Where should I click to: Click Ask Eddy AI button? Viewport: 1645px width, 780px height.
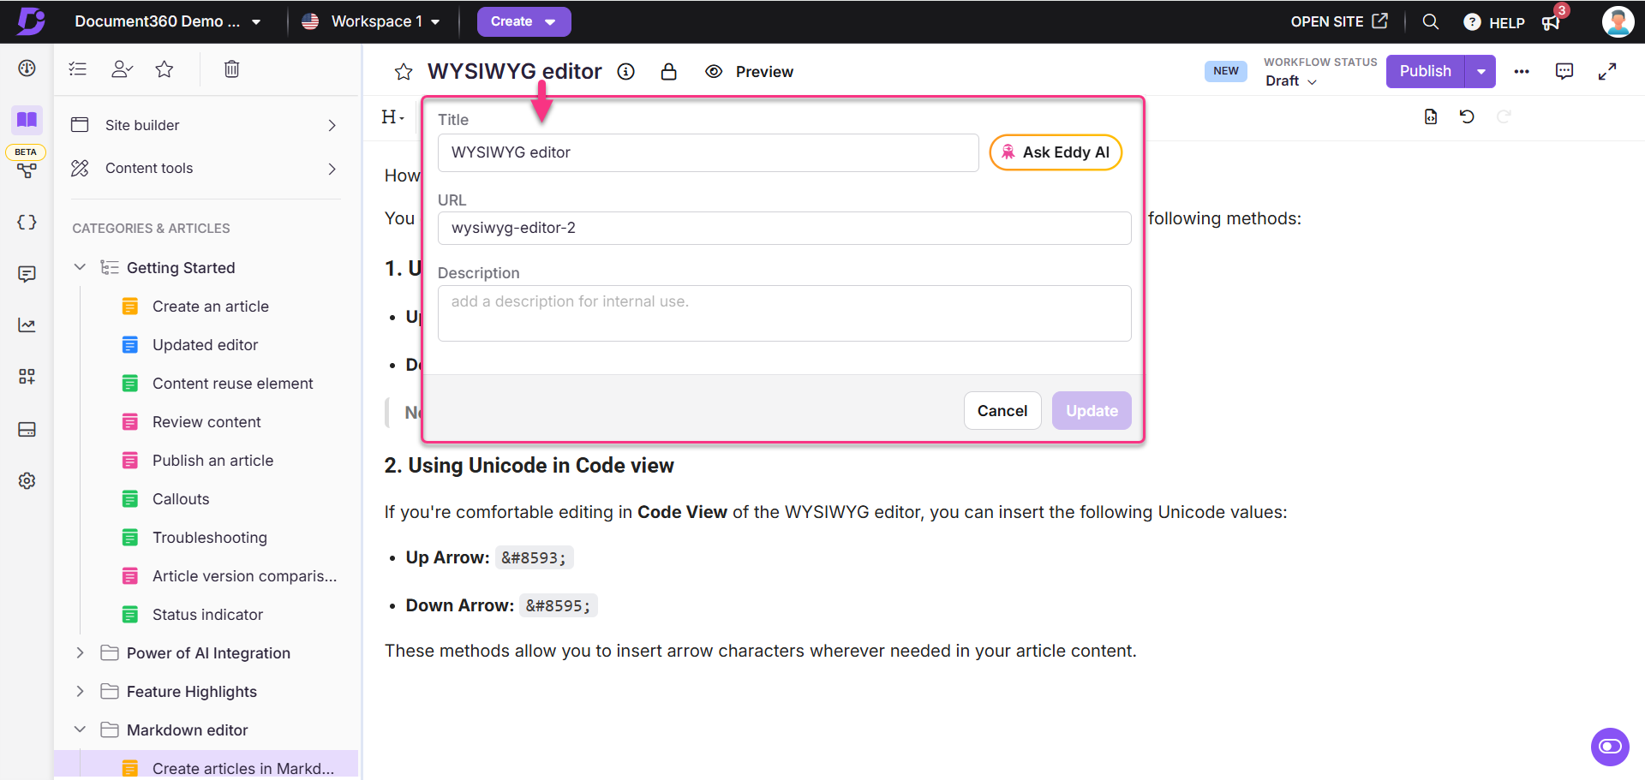[1056, 152]
